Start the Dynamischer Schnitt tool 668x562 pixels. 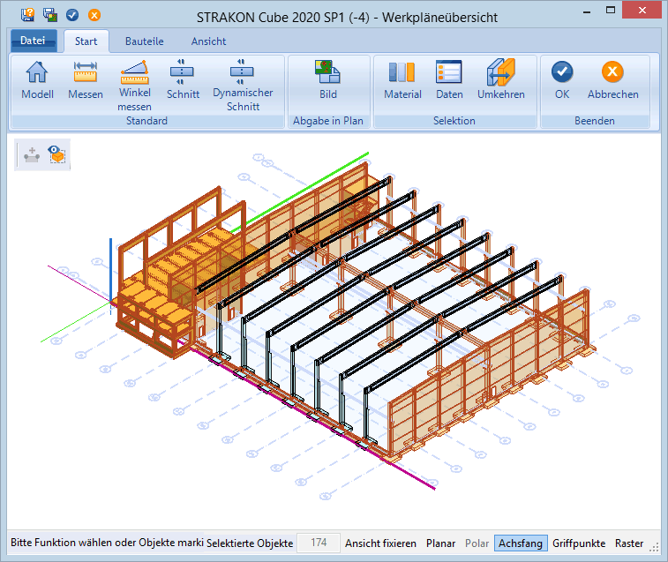coord(243,71)
